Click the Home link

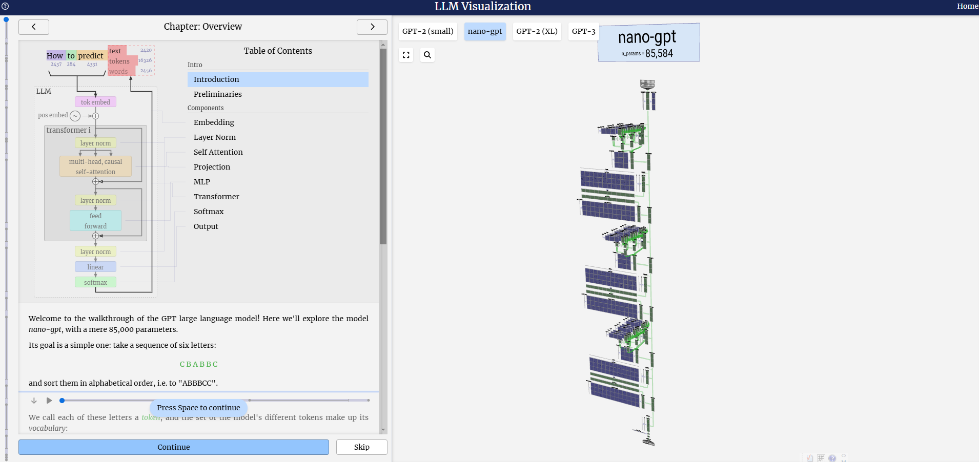point(967,6)
